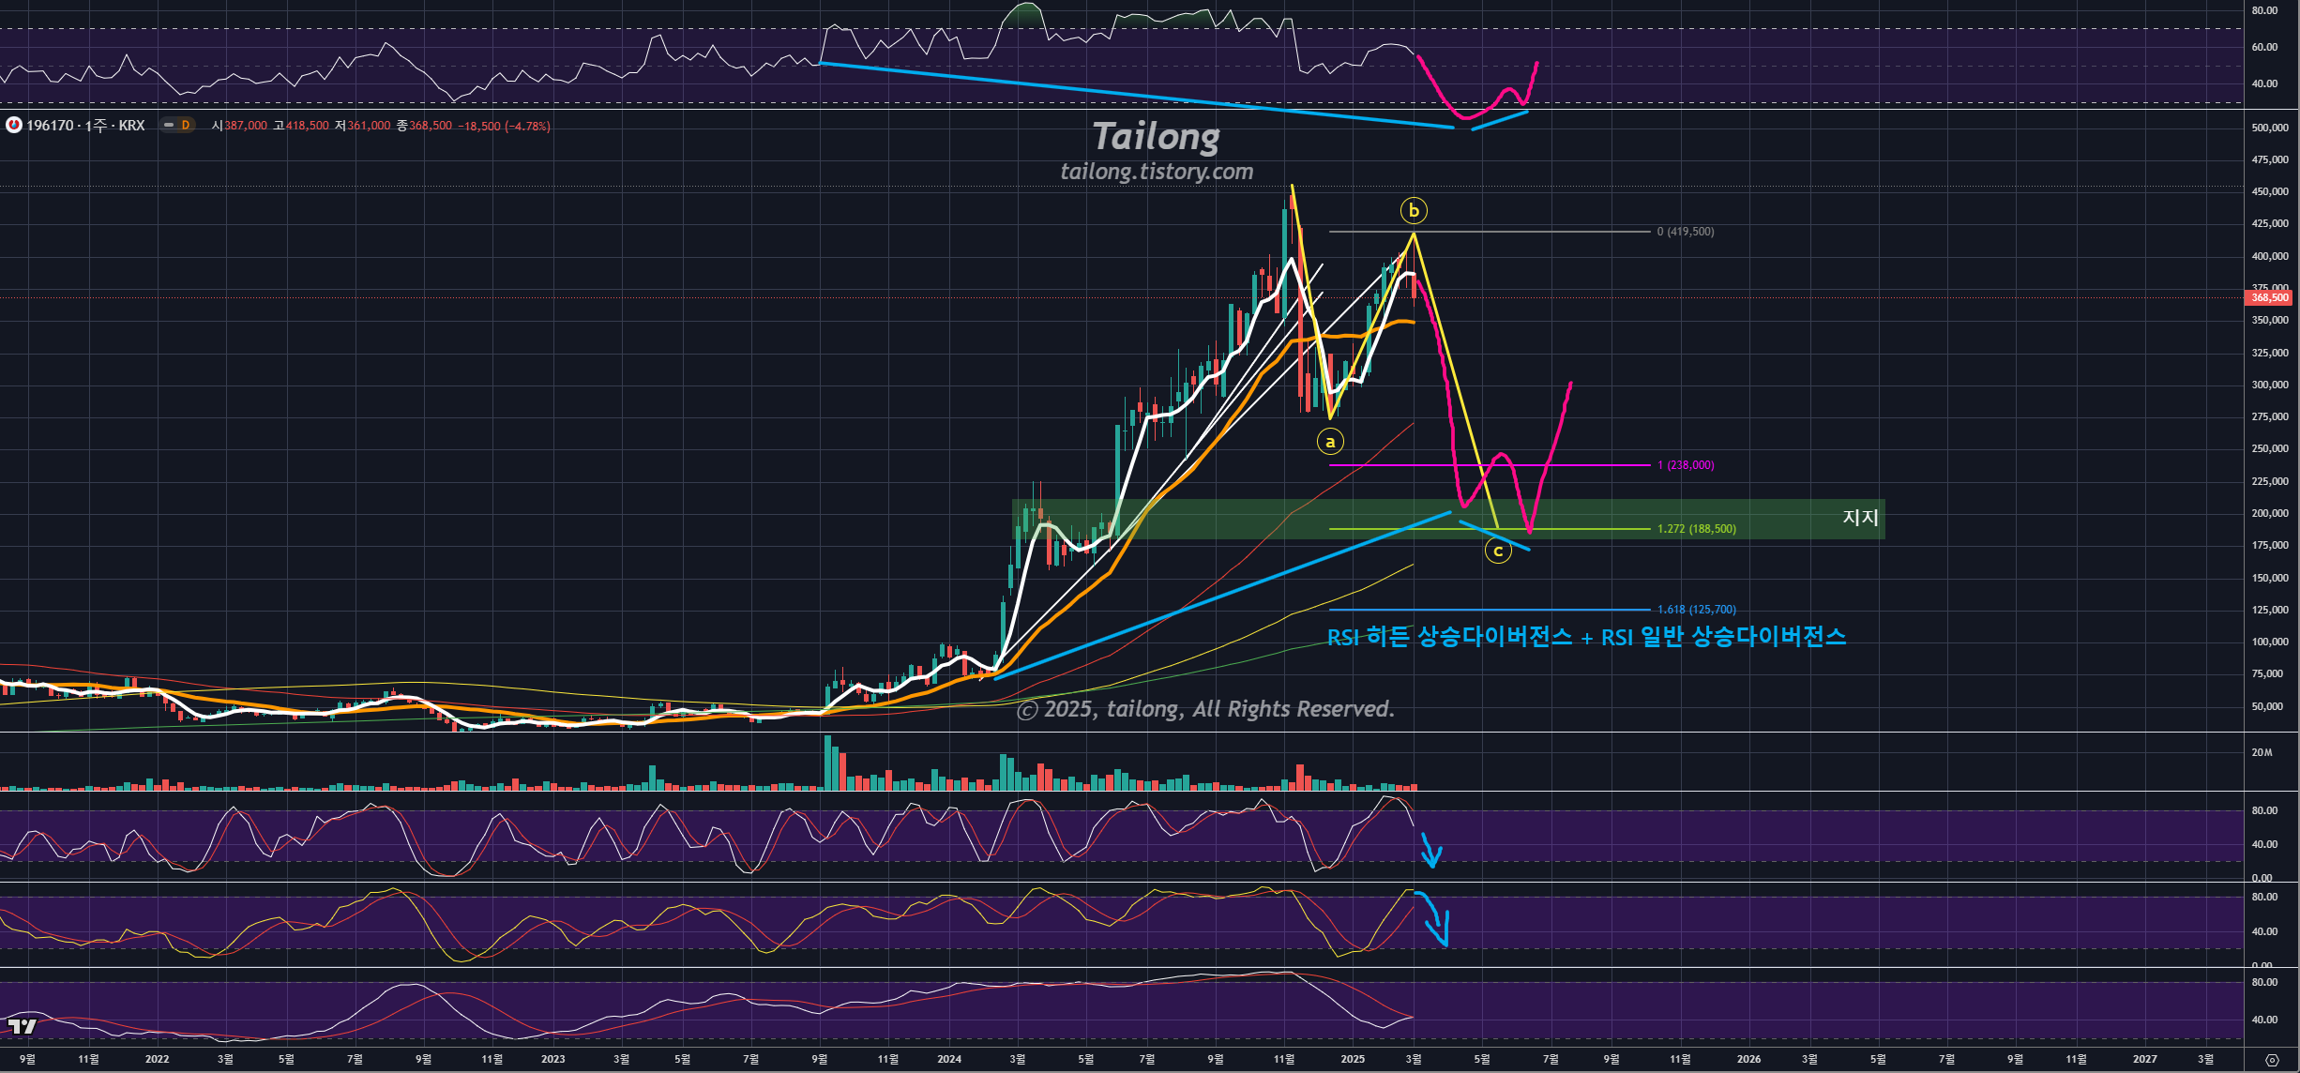Click the blue RSI 히든 상승다이버전스 text annotation
The image size is (2300, 1073).
[x=1585, y=637]
